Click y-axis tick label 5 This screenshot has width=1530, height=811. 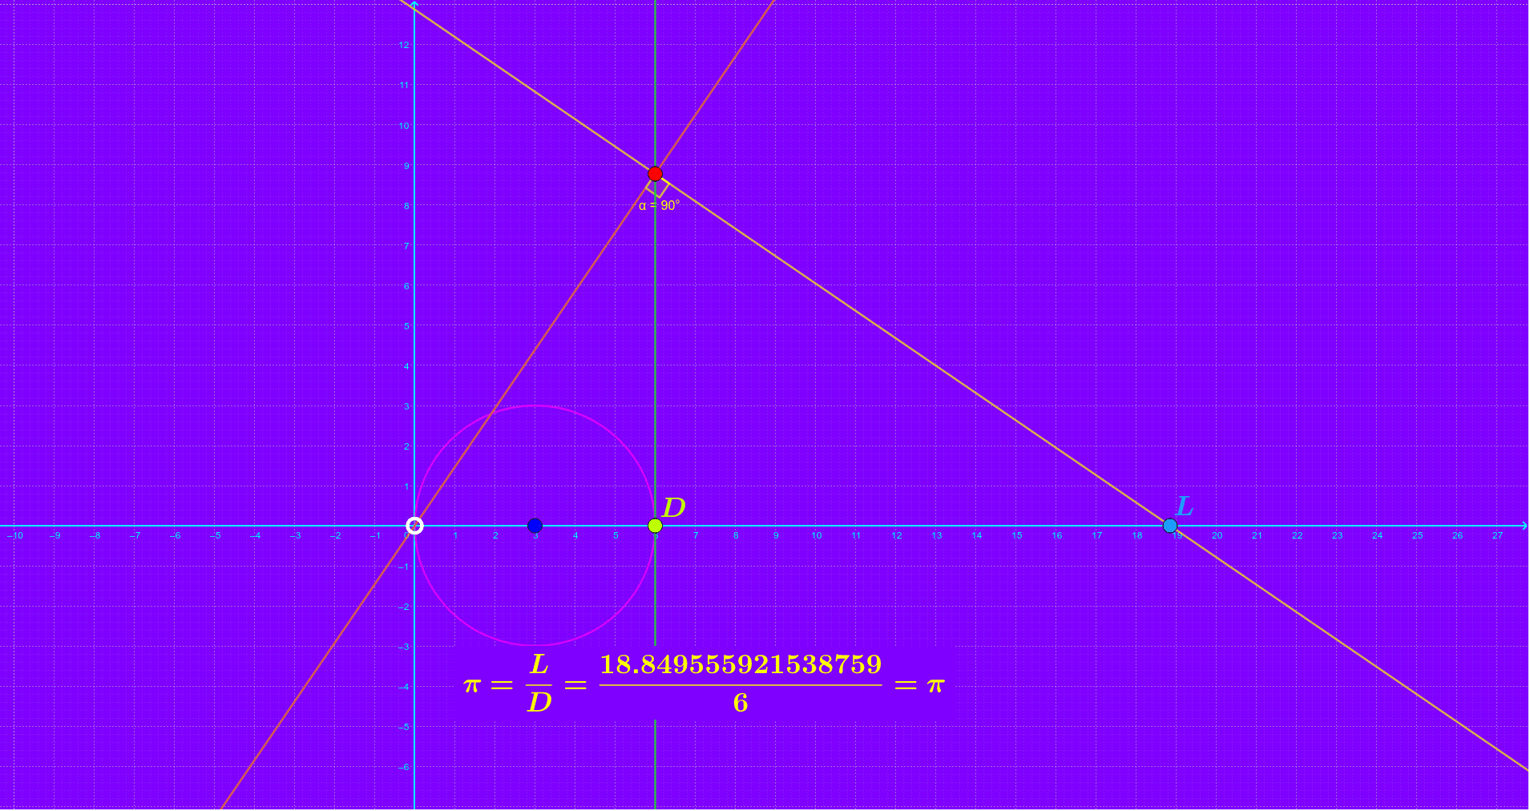406,326
